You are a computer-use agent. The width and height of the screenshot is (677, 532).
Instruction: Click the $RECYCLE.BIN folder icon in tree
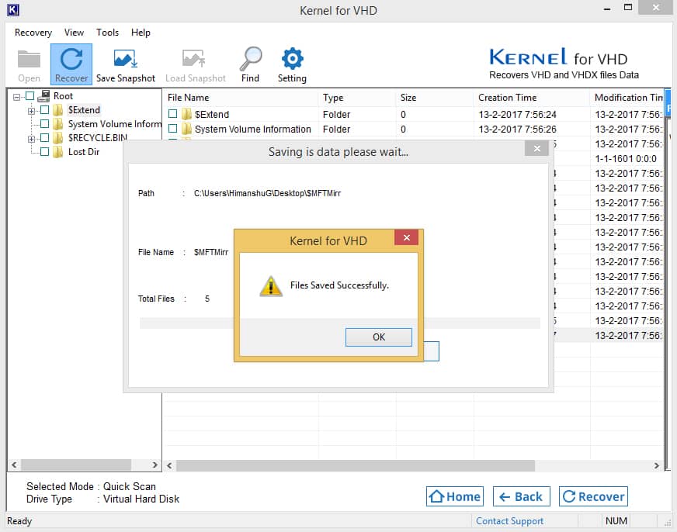click(x=58, y=138)
